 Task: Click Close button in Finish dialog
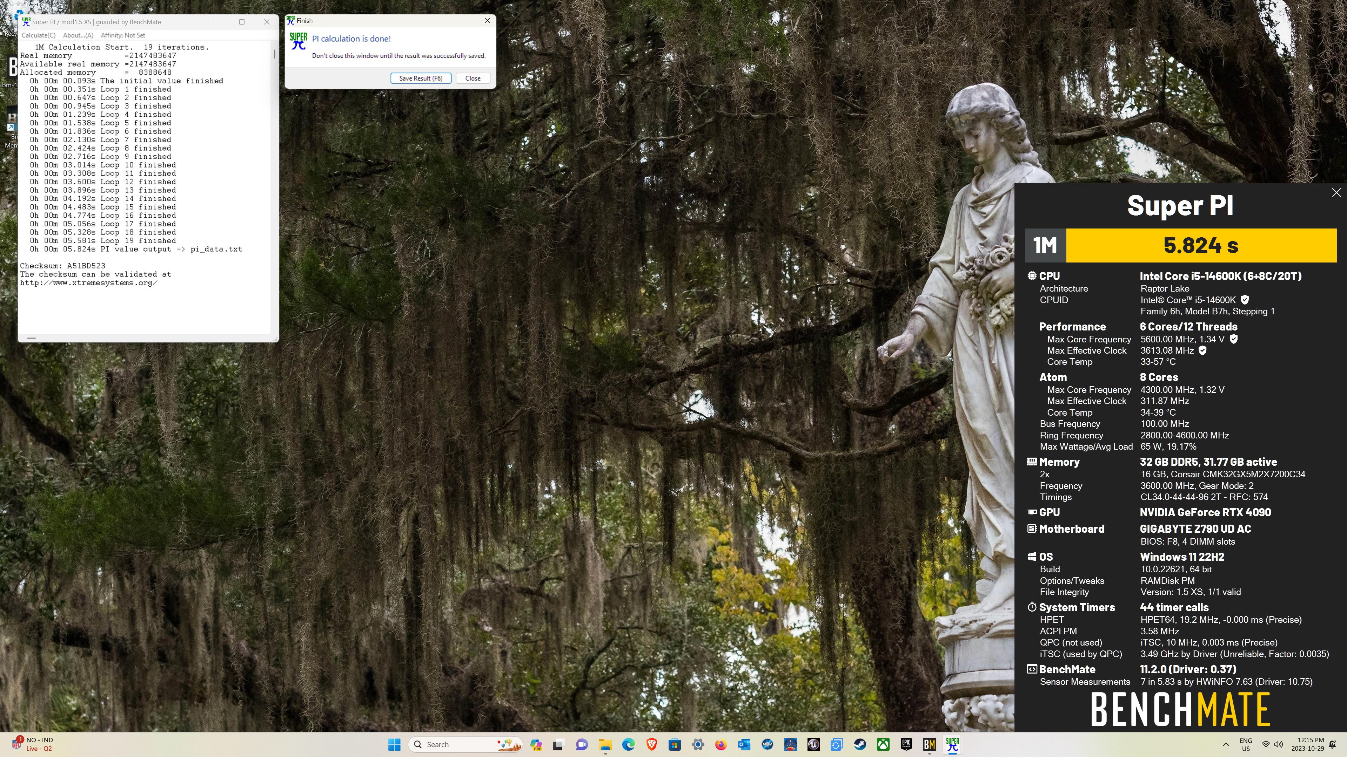click(x=473, y=79)
